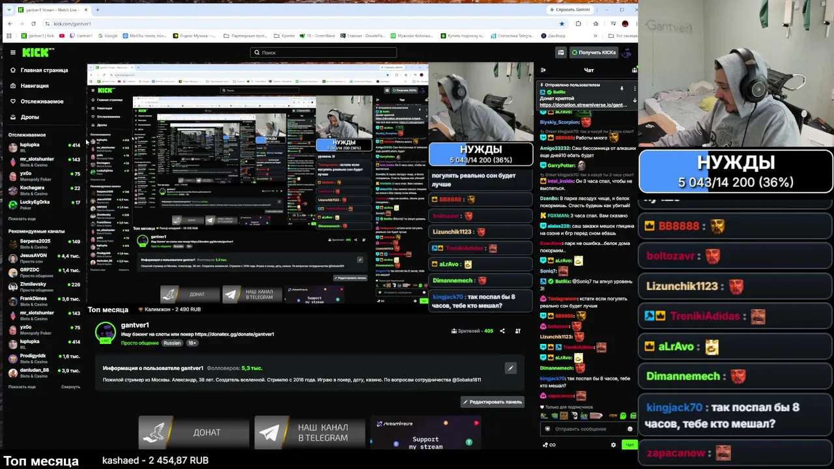Click the share stream icon
The width and height of the screenshot is (834, 469).
(502, 331)
